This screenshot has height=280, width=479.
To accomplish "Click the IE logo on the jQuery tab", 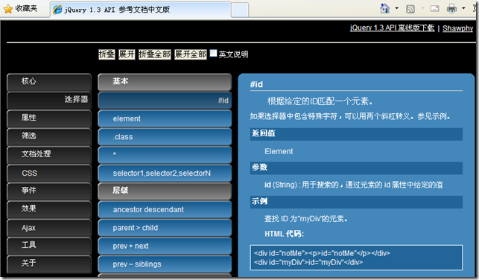I will (x=57, y=10).
